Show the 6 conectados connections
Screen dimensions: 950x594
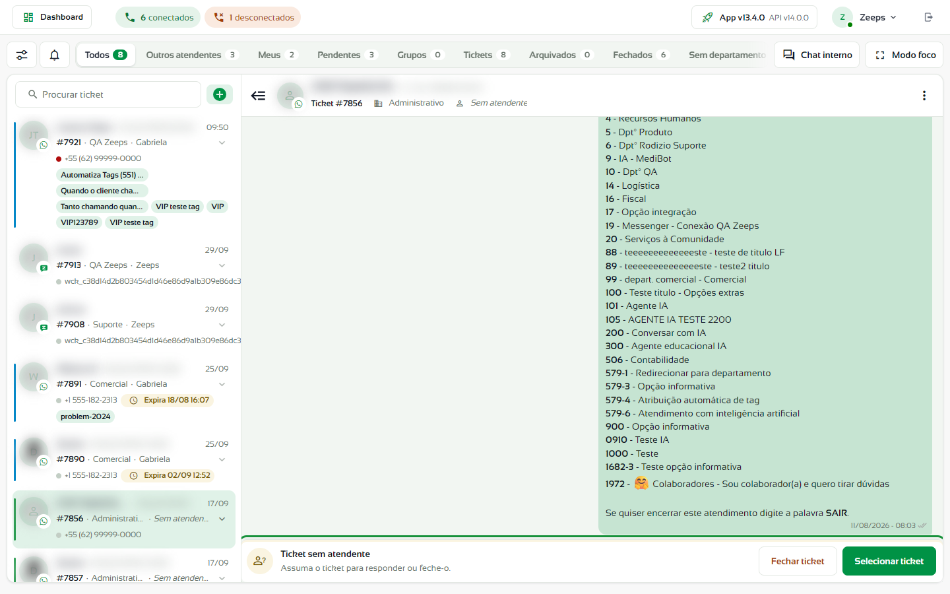coord(158,17)
